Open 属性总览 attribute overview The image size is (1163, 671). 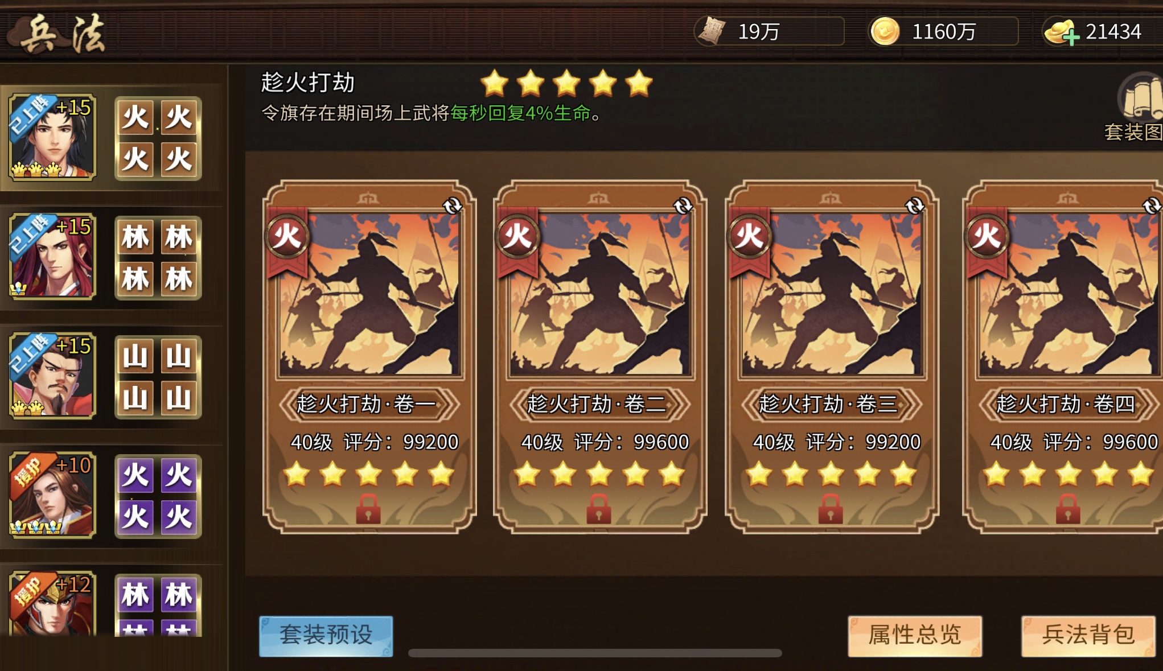(x=915, y=636)
